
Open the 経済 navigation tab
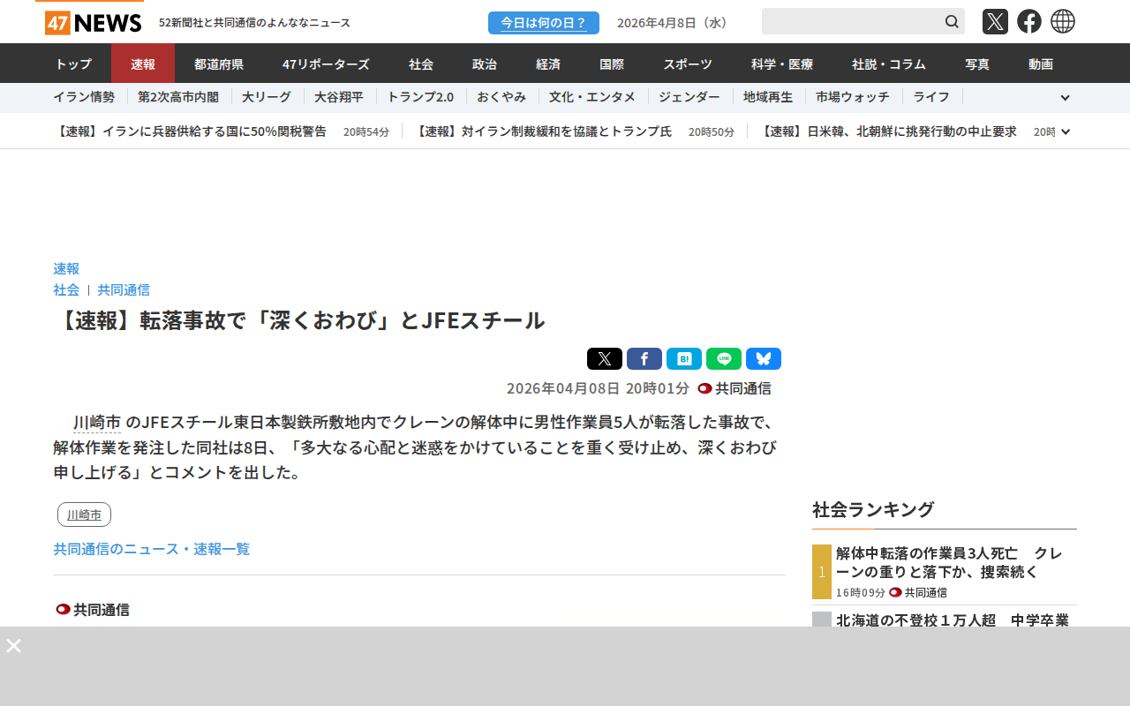[x=548, y=64]
